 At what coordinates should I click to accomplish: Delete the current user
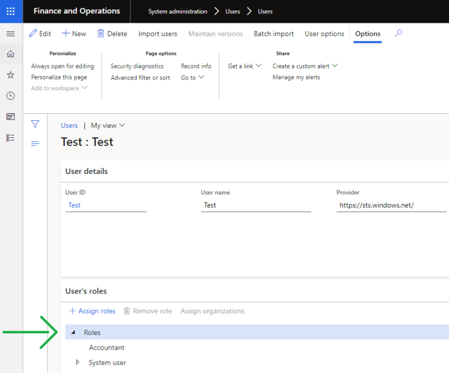coord(112,33)
